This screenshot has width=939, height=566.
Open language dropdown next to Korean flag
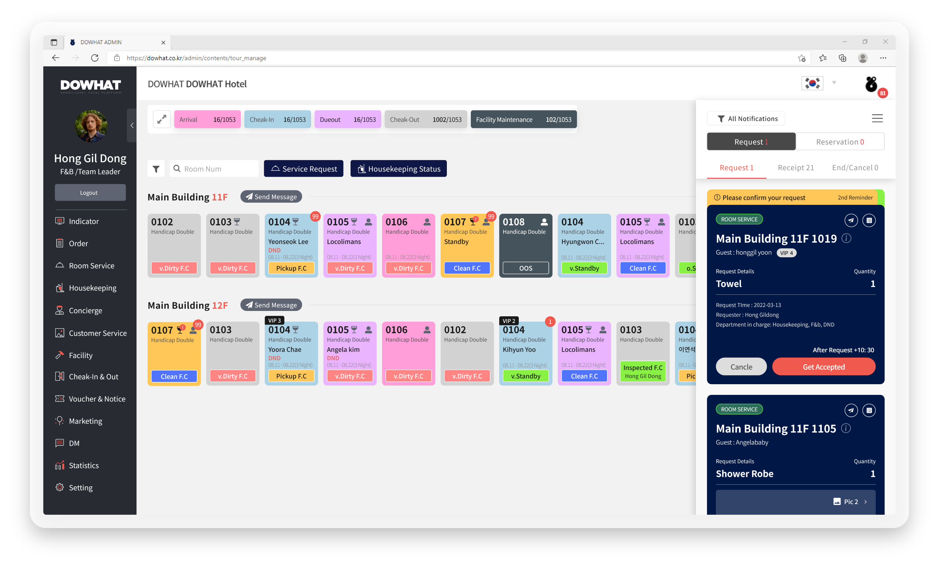[x=834, y=83]
